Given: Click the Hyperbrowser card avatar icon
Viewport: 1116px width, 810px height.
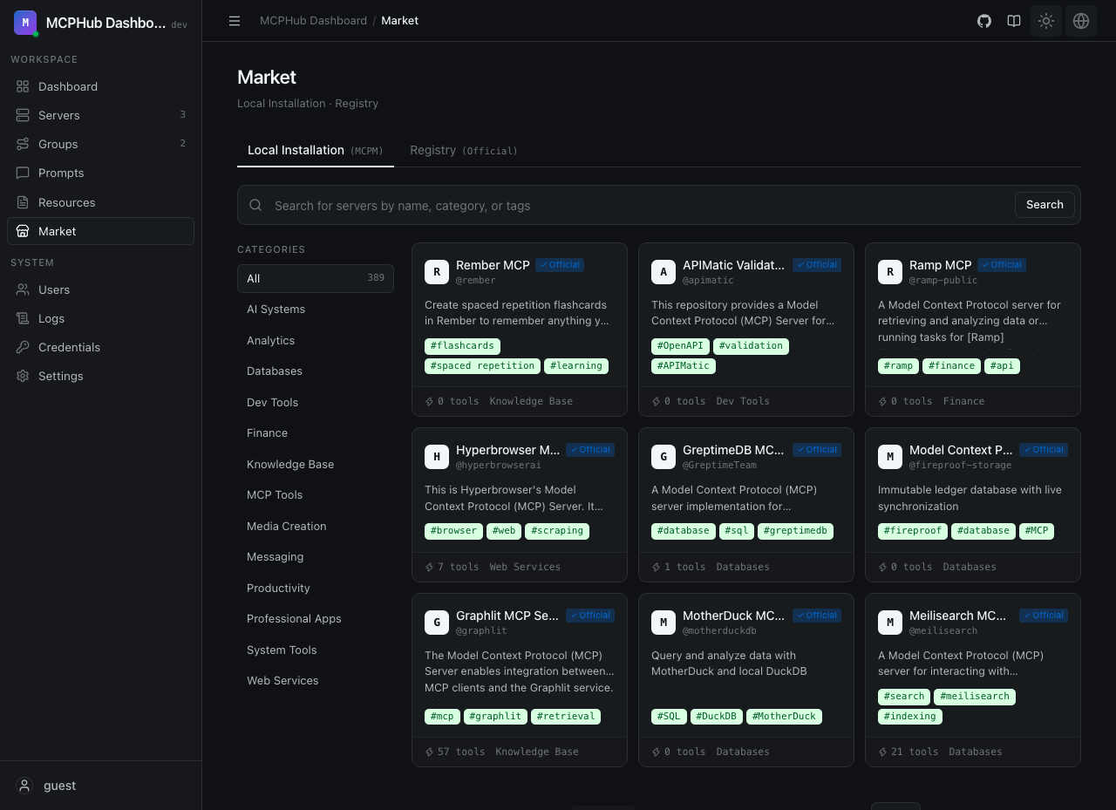Looking at the screenshot, I should [x=437, y=457].
